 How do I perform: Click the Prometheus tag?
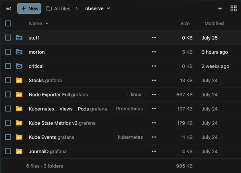[x=129, y=109]
